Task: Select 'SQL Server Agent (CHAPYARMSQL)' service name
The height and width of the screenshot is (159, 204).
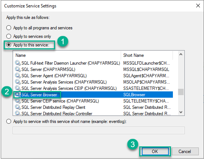Action: pyautogui.click(x=54, y=76)
